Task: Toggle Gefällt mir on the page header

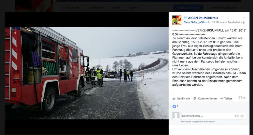Action: pyautogui.click(x=71, y=8)
